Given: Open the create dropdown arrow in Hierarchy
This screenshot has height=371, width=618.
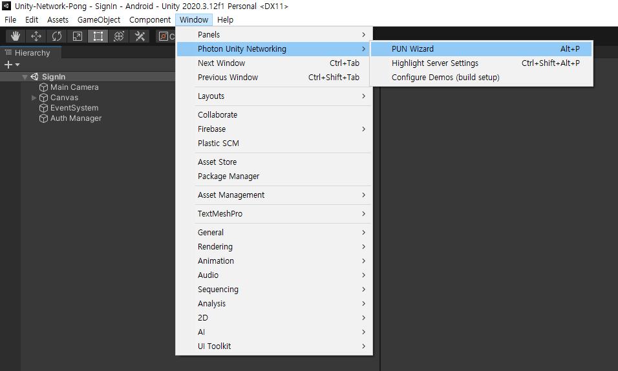Looking at the screenshot, I should pos(17,65).
